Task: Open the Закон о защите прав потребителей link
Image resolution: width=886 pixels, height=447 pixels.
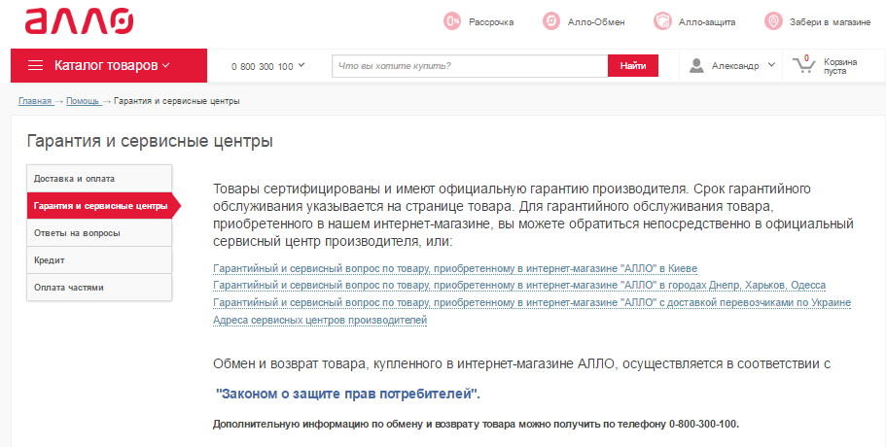Action: tap(347, 394)
